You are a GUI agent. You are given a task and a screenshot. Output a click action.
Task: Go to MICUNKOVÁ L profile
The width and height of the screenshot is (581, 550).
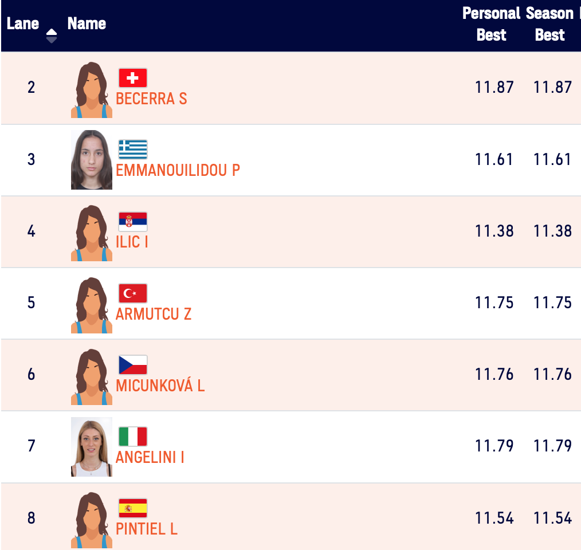pos(160,386)
